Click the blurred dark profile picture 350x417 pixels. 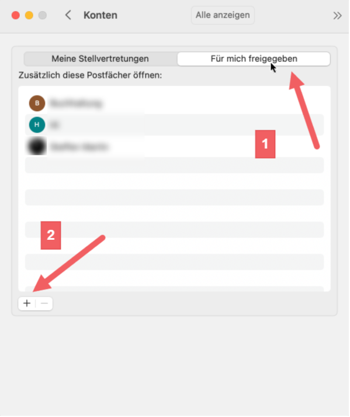[x=37, y=146]
